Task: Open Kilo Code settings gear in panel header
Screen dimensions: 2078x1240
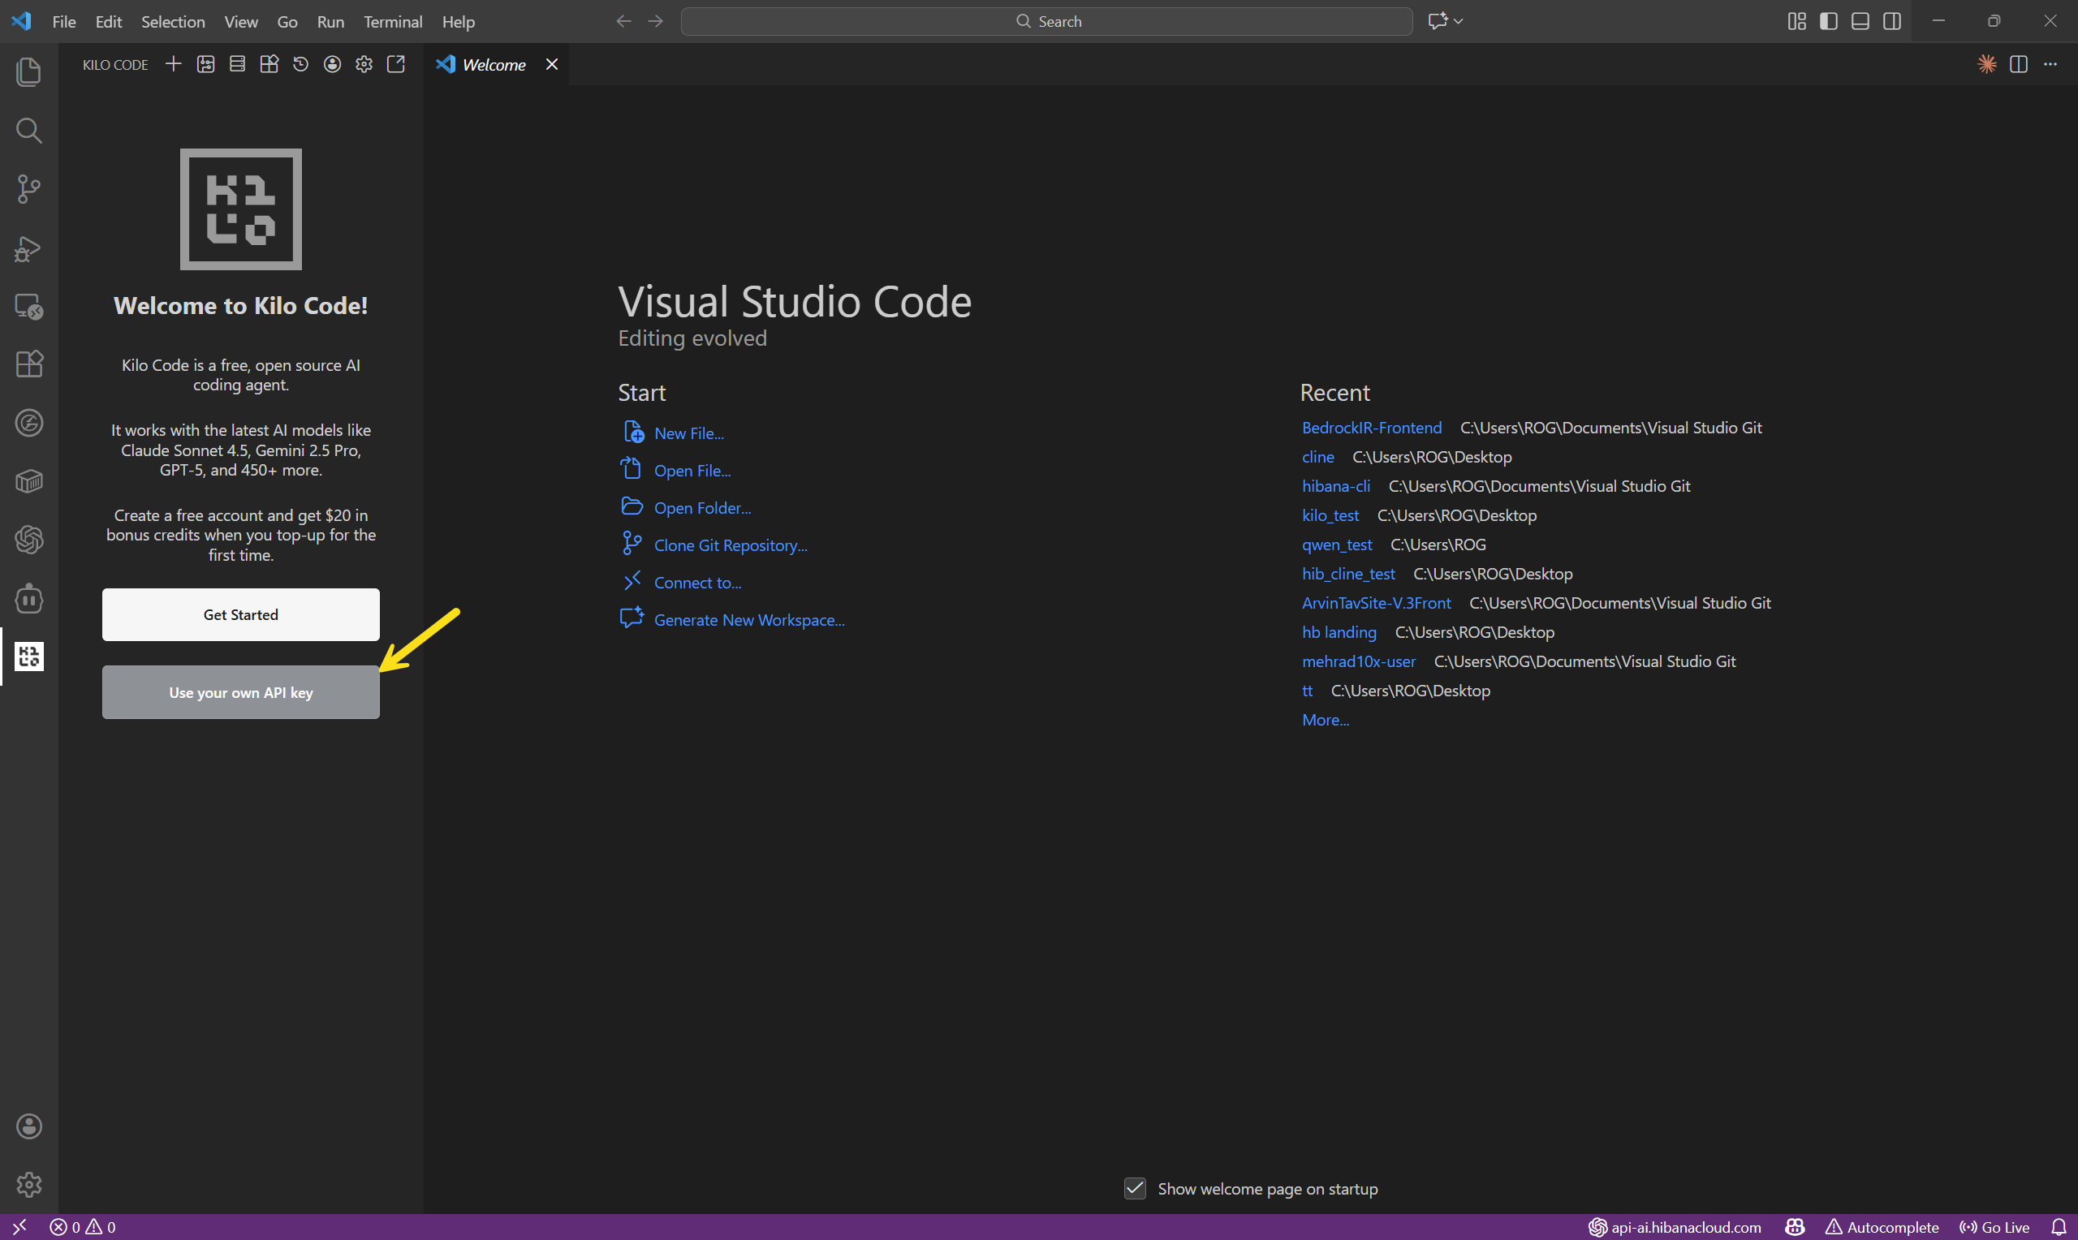Action: tap(364, 64)
